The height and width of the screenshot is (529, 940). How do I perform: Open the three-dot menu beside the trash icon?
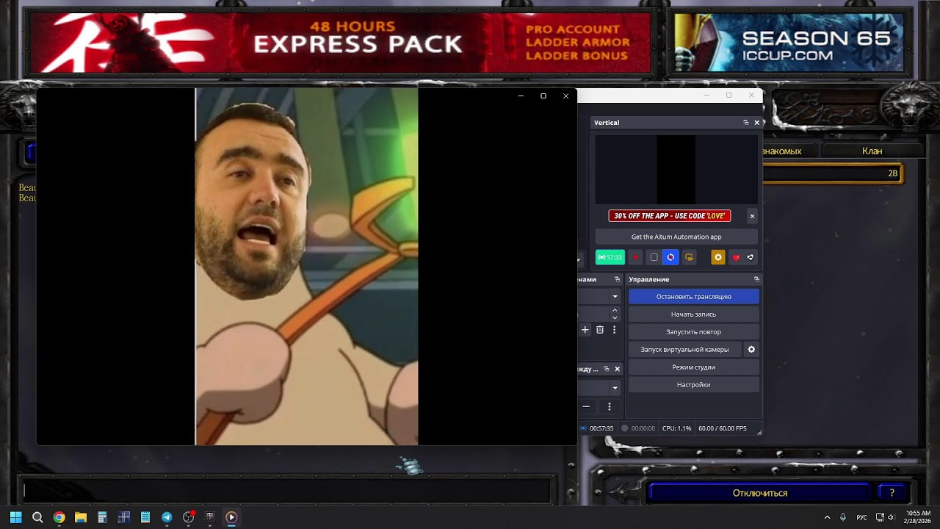[615, 330]
